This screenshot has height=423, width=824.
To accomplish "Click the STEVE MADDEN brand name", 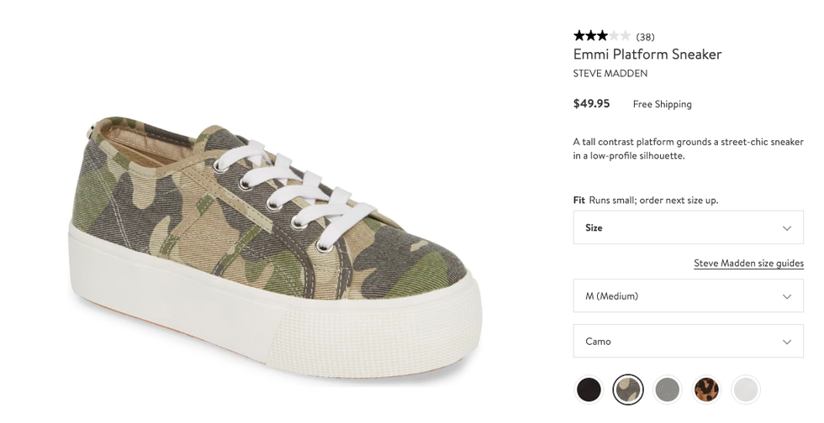I will [610, 74].
